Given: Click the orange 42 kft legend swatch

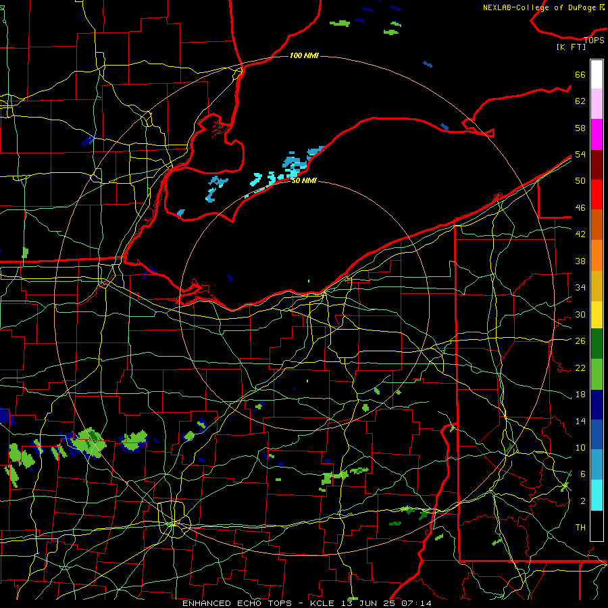Looking at the screenshot, I should [x=597, y=255].
